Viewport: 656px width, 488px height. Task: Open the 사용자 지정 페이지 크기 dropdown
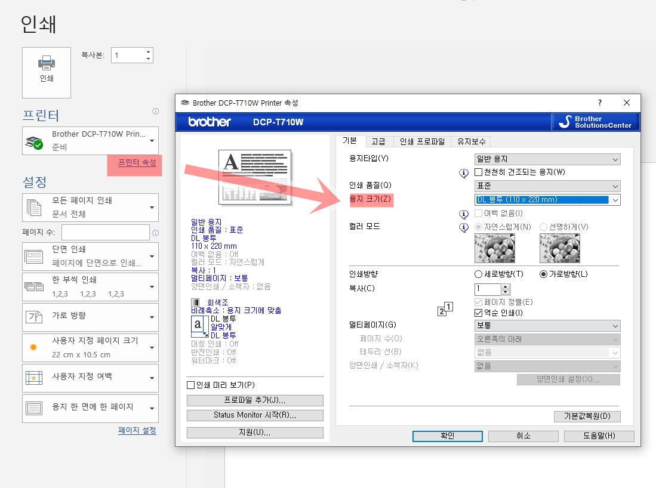click(x=90, y=347)
